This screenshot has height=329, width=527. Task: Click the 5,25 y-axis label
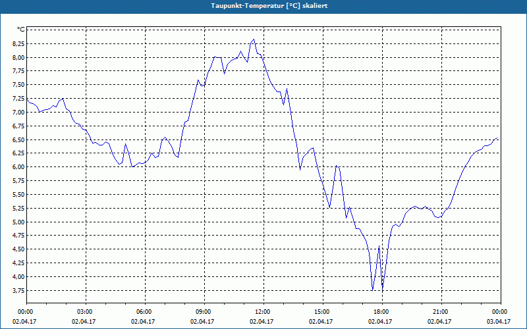click(18, 208)
